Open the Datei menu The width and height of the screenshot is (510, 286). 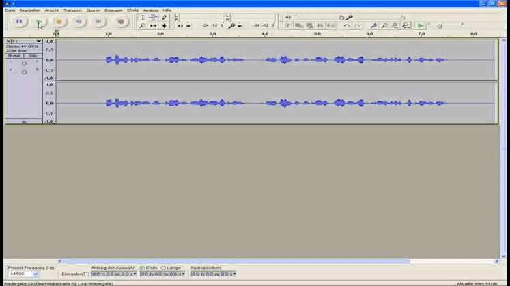[x=10, y=10]
